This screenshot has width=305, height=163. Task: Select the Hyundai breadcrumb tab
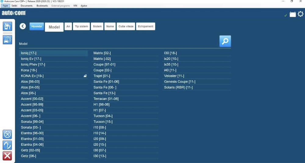coord(37,26)
